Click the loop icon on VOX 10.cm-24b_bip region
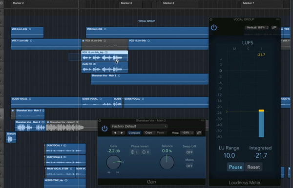This screenshot has width=293, height=188. 106,52
